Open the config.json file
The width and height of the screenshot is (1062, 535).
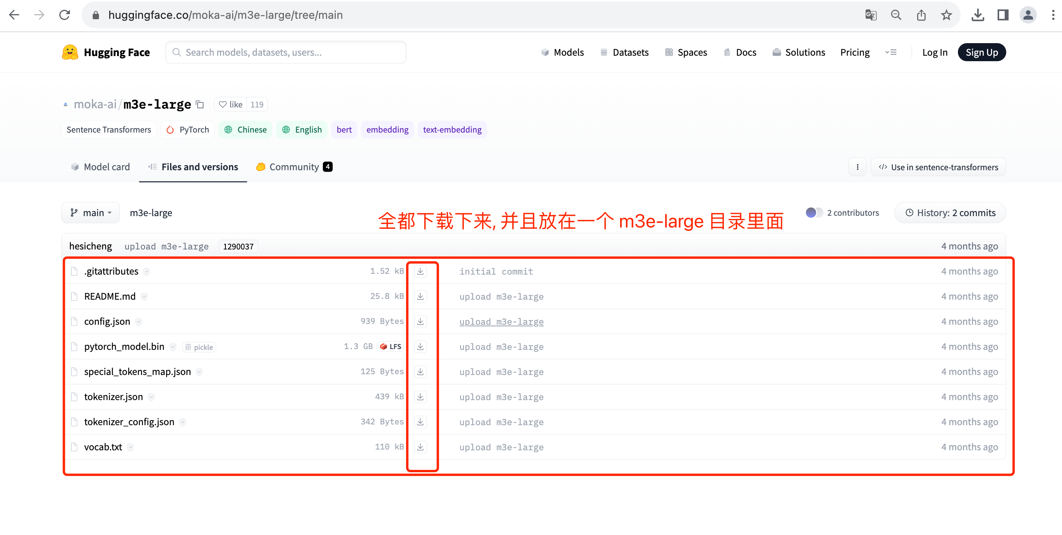pos(107,322)
